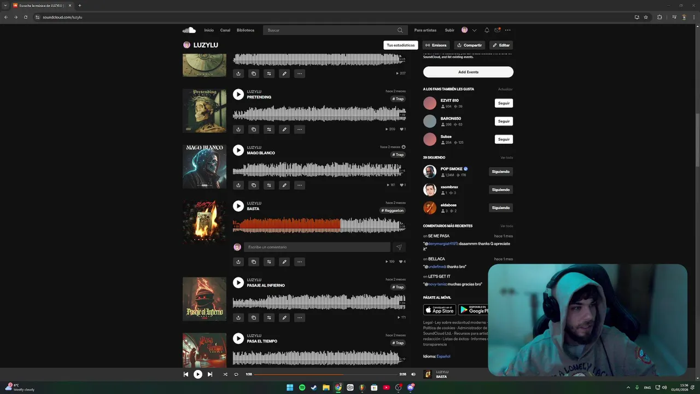Toggle shuffle in the player bar

point(225,374)
